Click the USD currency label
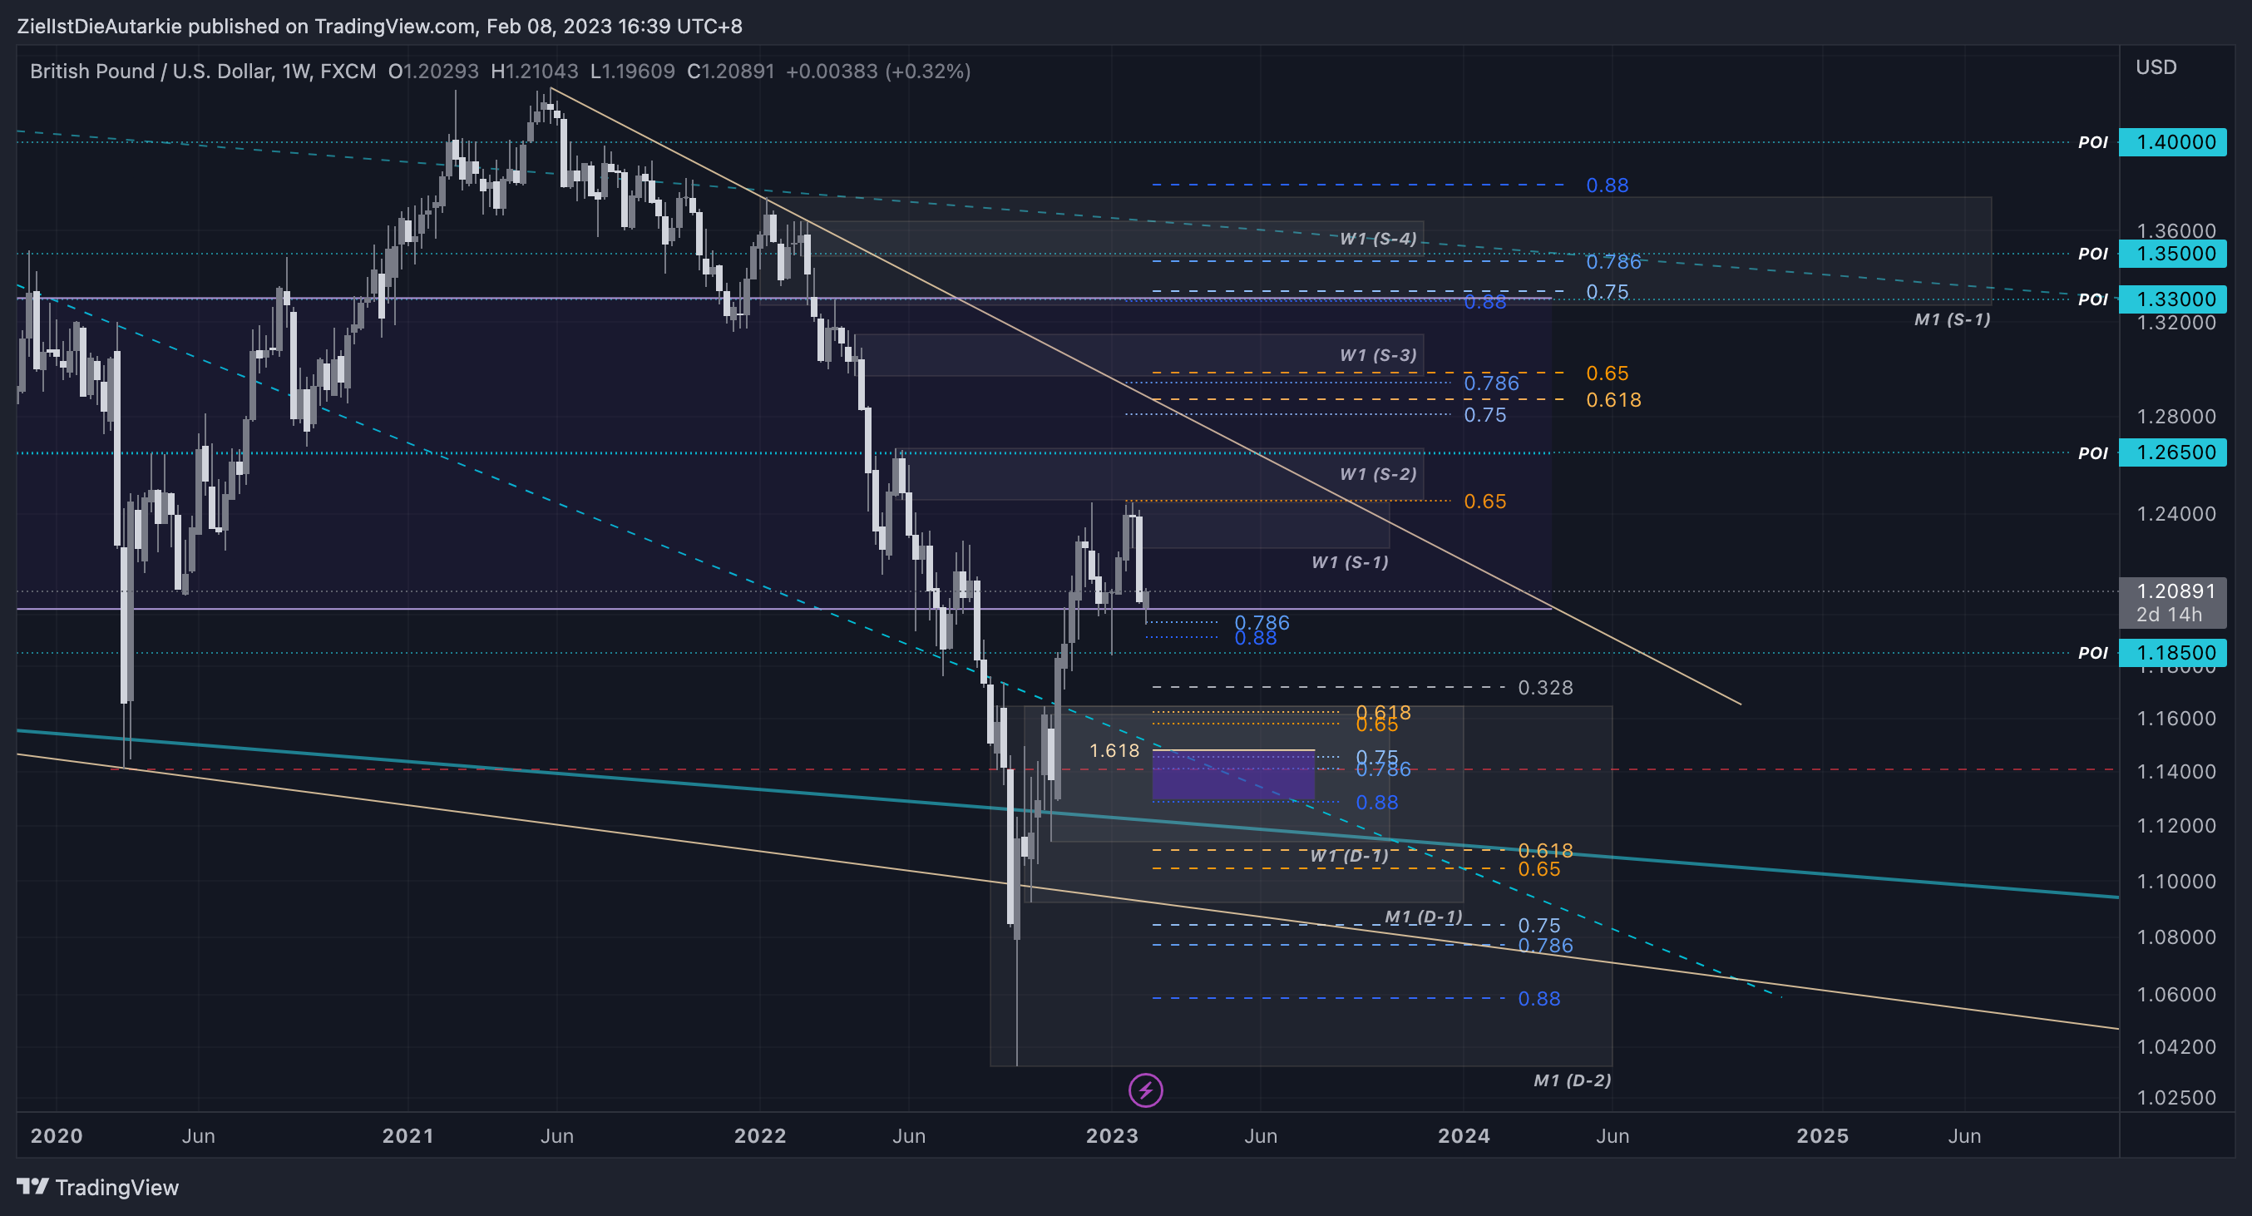Viewport: 2252px width, 1216px height. 2156,67
